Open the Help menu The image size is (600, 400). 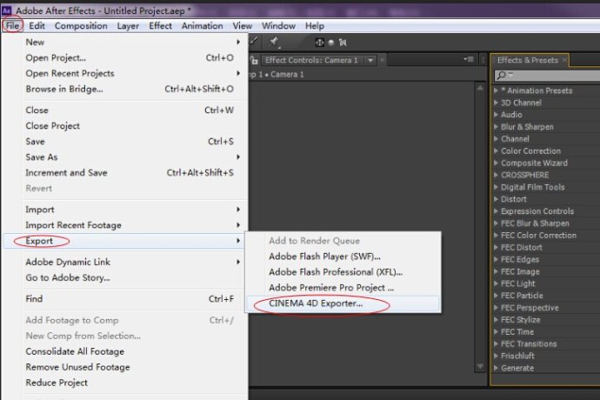tap(315, 25)
